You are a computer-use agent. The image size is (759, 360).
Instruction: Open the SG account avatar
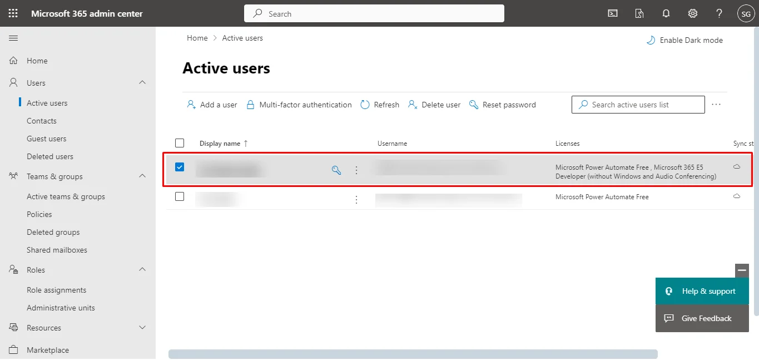pos(746,14)
